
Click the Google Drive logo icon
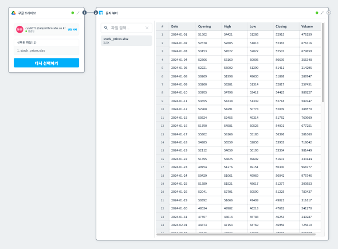[x=14, y=13]
